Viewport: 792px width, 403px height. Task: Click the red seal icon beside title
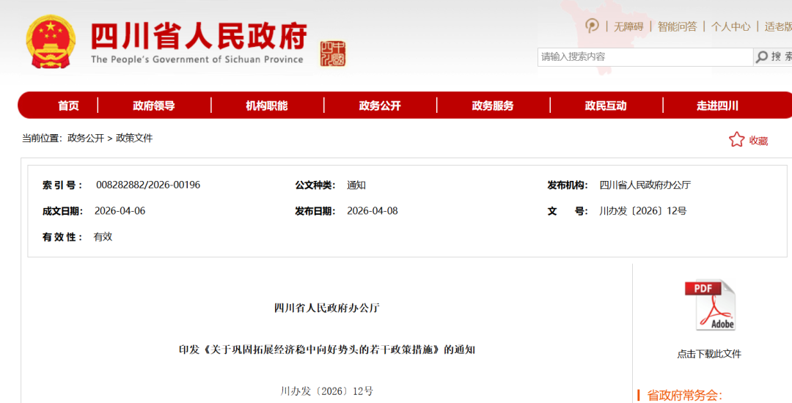coord(333,53)
